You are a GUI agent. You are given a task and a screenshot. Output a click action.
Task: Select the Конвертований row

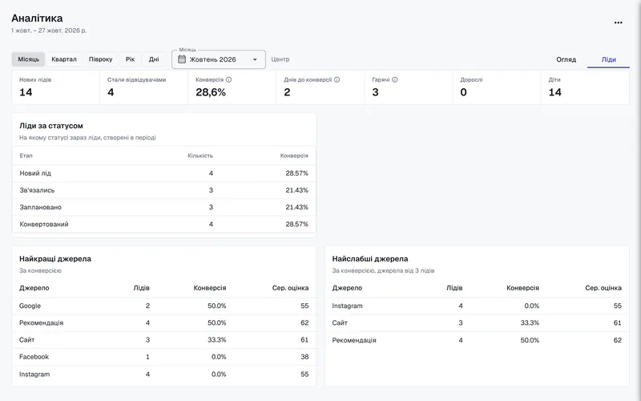click(164, 225)
